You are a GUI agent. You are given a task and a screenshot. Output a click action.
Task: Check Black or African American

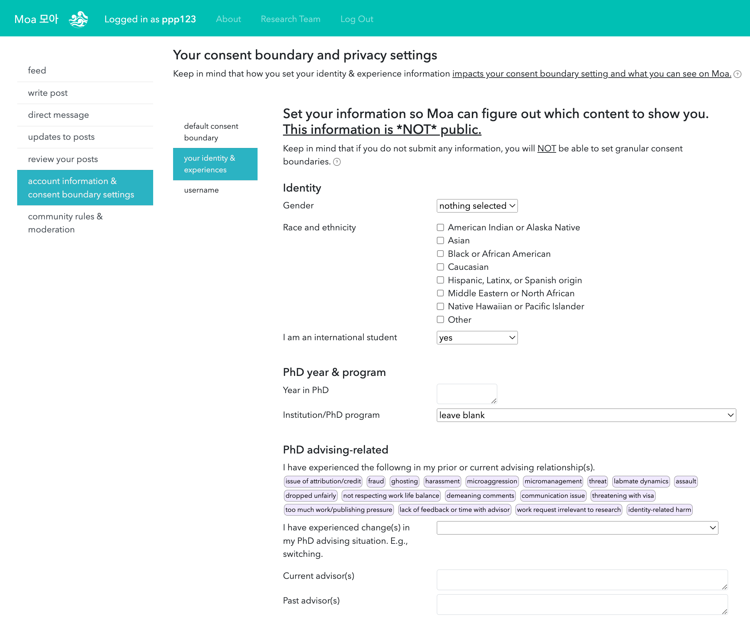click(x=440, y=254)
